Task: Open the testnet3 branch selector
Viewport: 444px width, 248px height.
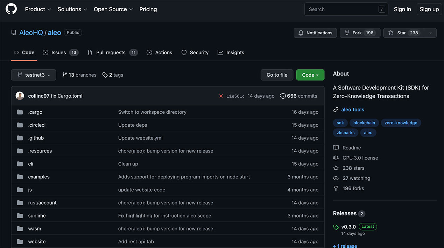Action: click(x=34, y=75)
